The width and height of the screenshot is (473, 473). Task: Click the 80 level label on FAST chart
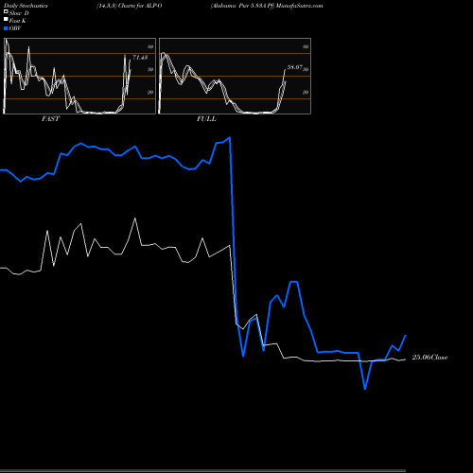(150, 46)
